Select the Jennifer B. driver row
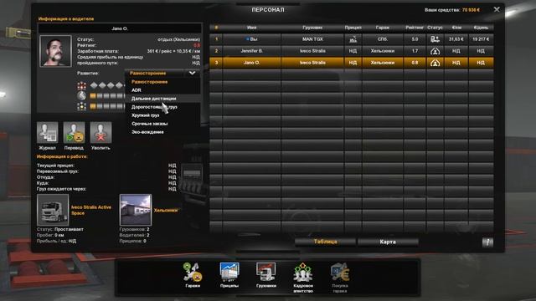 [x=352, y=51]
